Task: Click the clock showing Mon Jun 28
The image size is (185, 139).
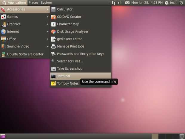Action: (147, 3)
